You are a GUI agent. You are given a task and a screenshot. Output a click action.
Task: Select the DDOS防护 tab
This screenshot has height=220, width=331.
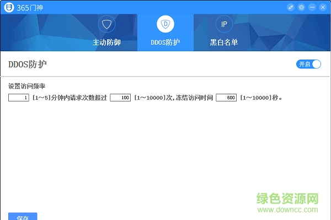pyautogui.click(x=165, y=33)
